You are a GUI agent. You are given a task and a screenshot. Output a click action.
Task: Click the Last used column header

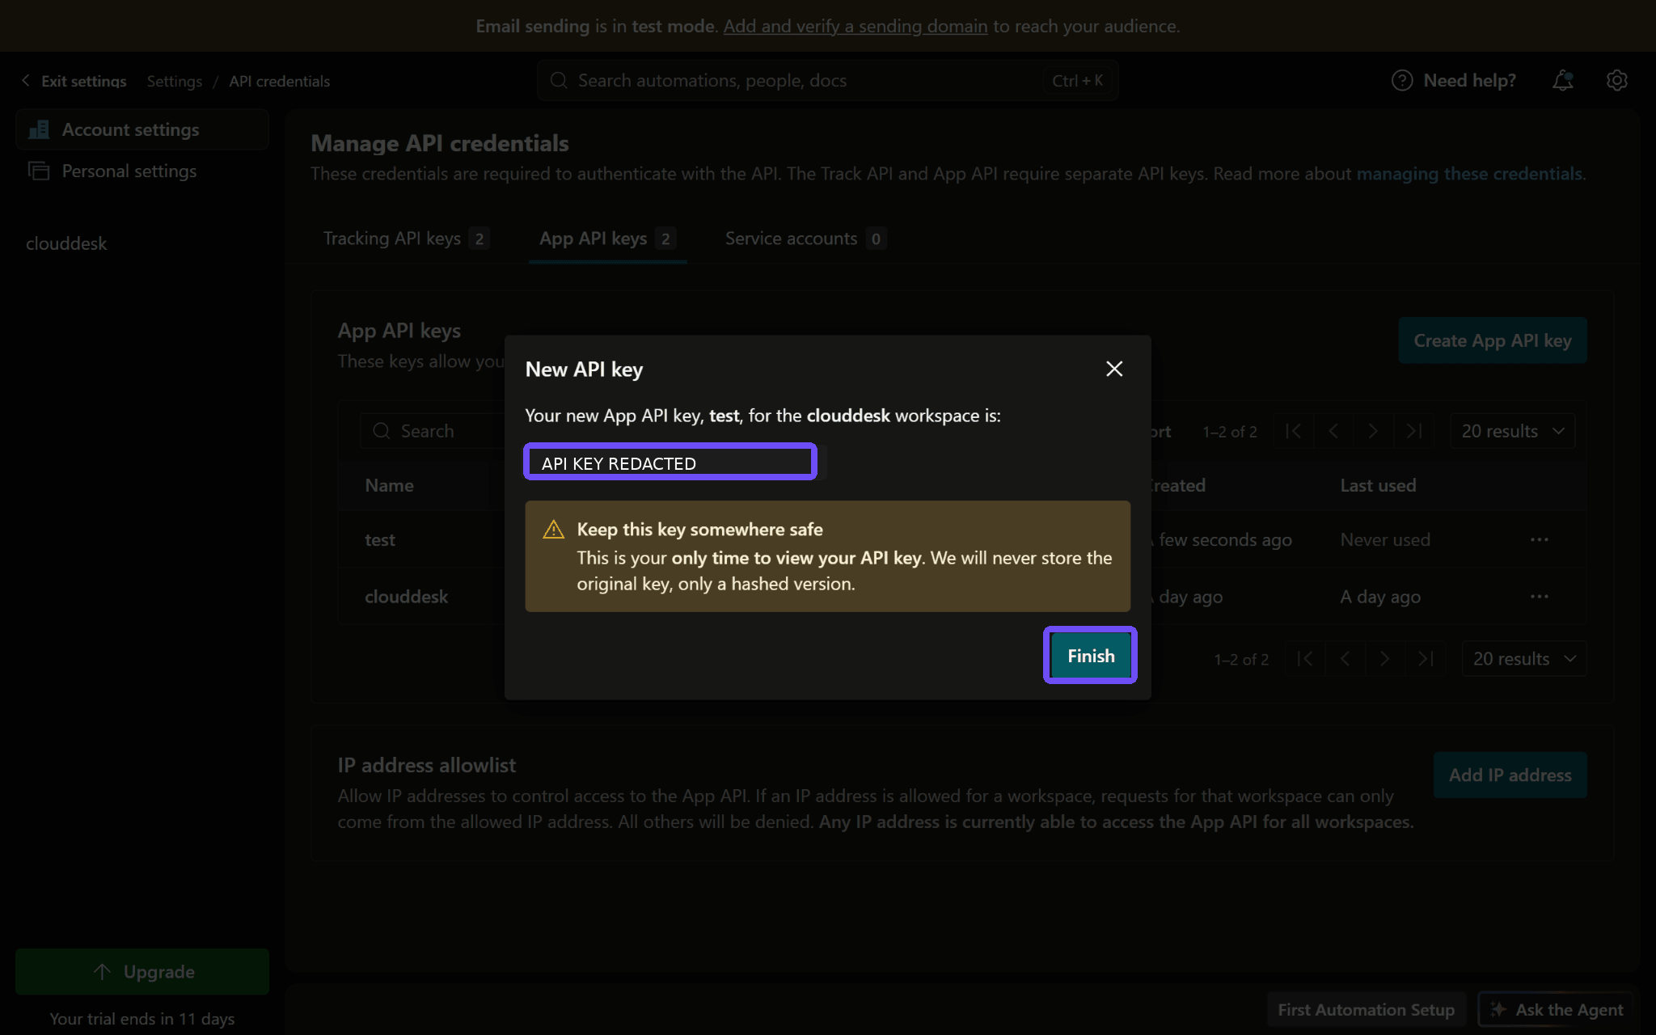1378,485
